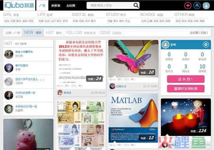Click the 邀请好友到秋菠 button
214x150 pixels.
click(186, 88)
